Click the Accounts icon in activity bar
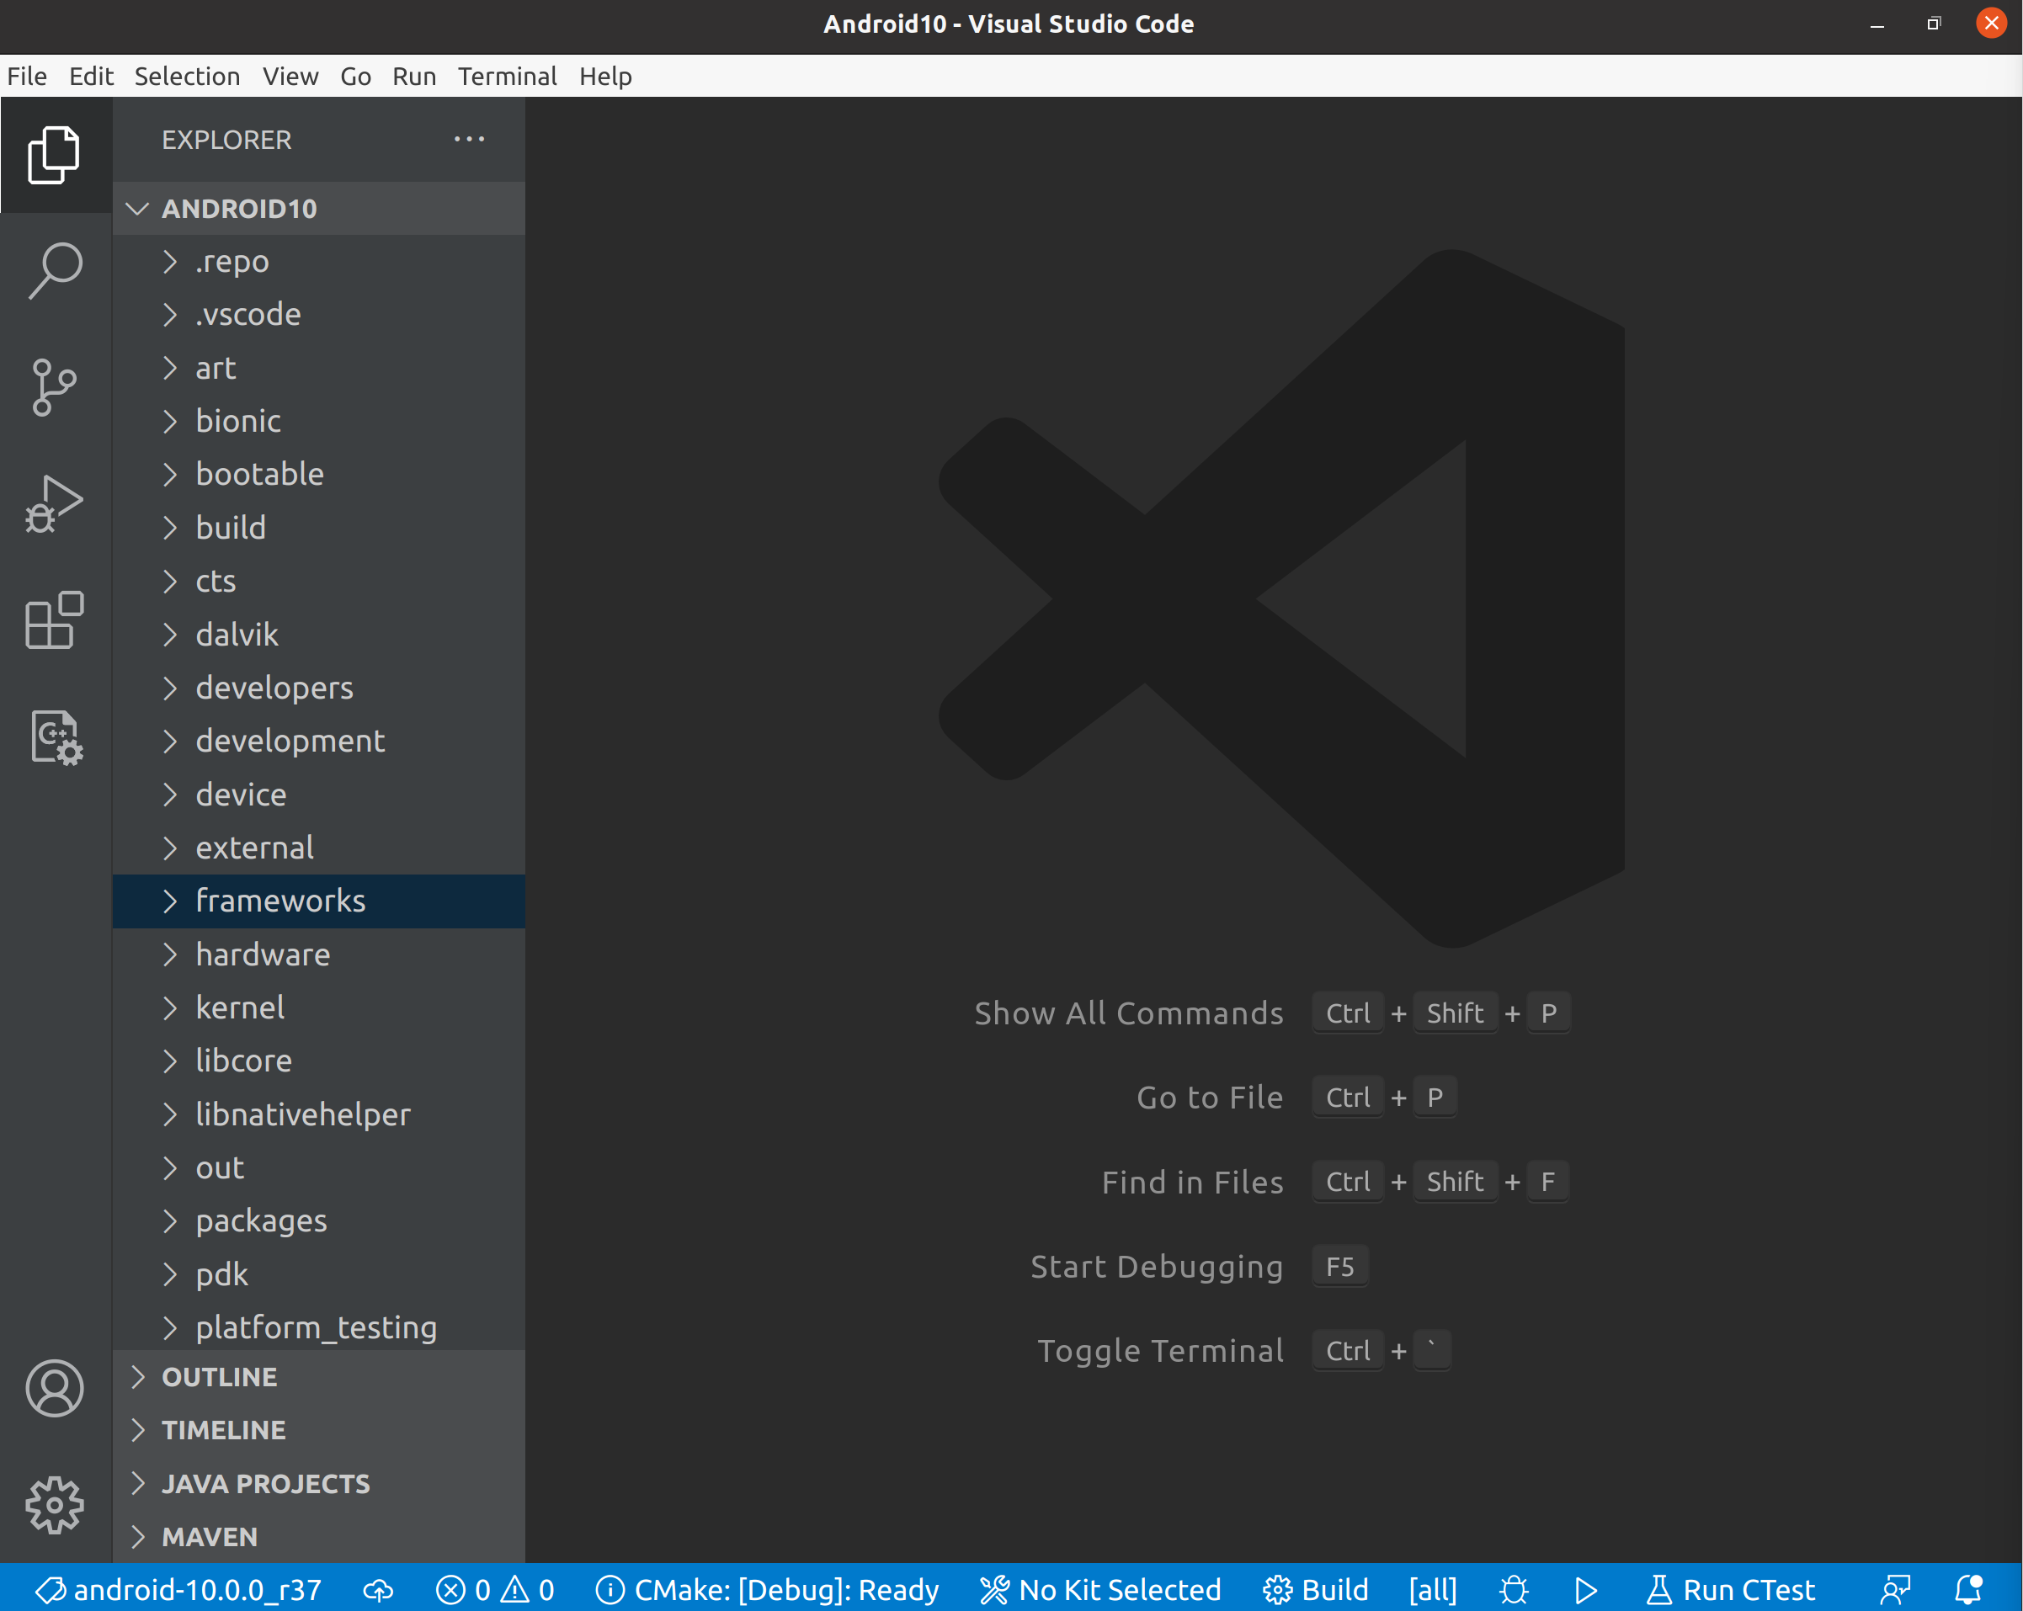The width and height of the screenshot is (2023, 1611). [55, 1388]
